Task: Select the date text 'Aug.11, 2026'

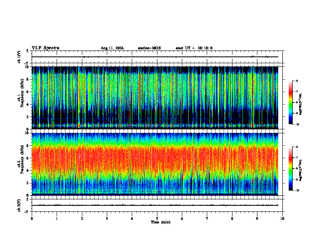Action: coord(112,48)
